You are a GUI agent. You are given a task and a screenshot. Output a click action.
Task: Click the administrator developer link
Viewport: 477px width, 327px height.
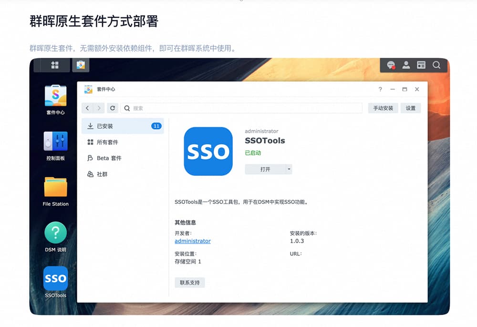click(193, 241)
